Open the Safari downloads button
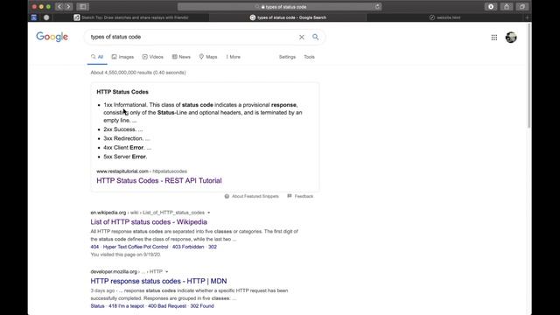 [491, 6]
